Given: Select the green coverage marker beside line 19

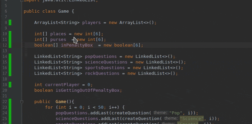Looking at the screenshot, I should [10, 84].
